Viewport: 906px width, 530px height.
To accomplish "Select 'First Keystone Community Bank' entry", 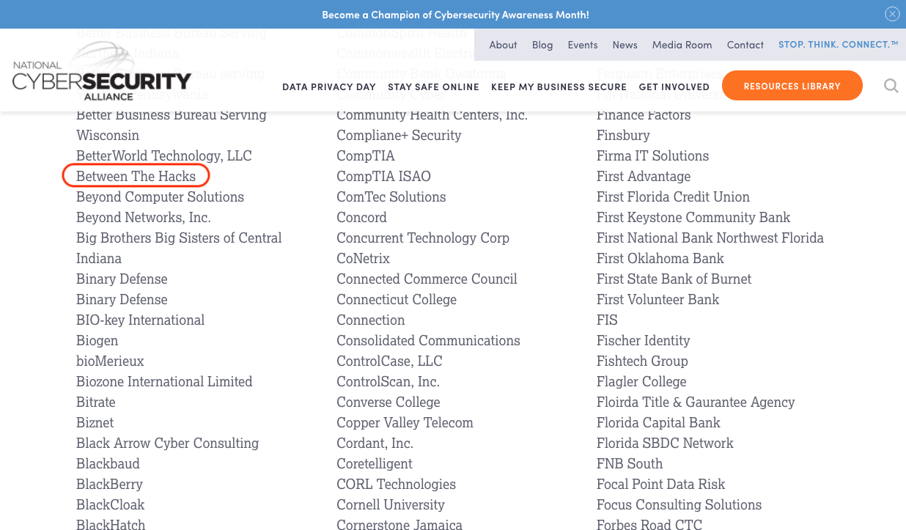I will coord(693,217).
